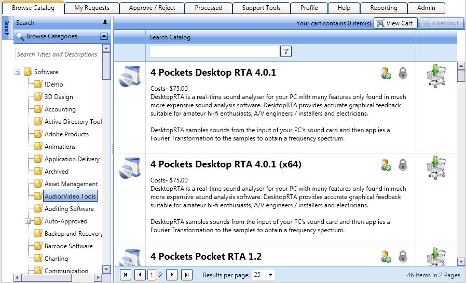
Task: Click category tree horizontal scroll right arrow
Action: [x=98, y=278]
